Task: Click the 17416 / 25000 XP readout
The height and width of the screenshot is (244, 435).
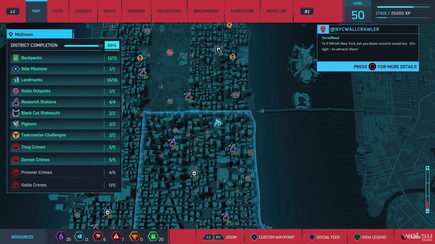Action: click(393, 13)
